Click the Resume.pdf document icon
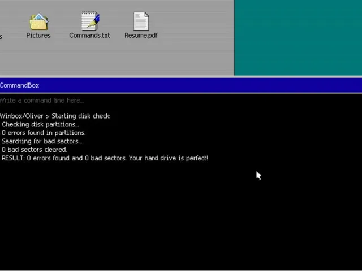The height and width of the screenshot is (271, 362). tap(141, 21)
